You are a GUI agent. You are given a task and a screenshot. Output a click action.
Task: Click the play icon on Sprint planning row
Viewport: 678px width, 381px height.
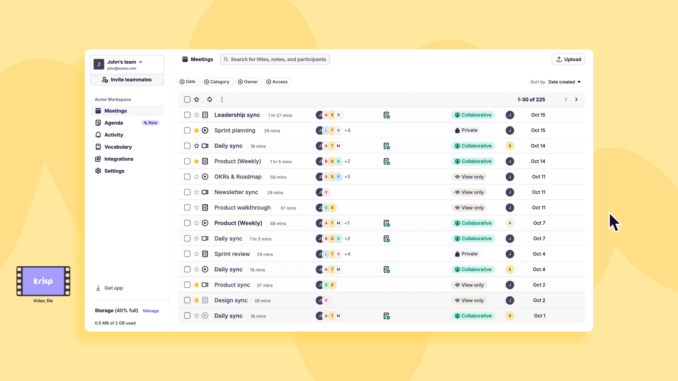coord(205,131)
